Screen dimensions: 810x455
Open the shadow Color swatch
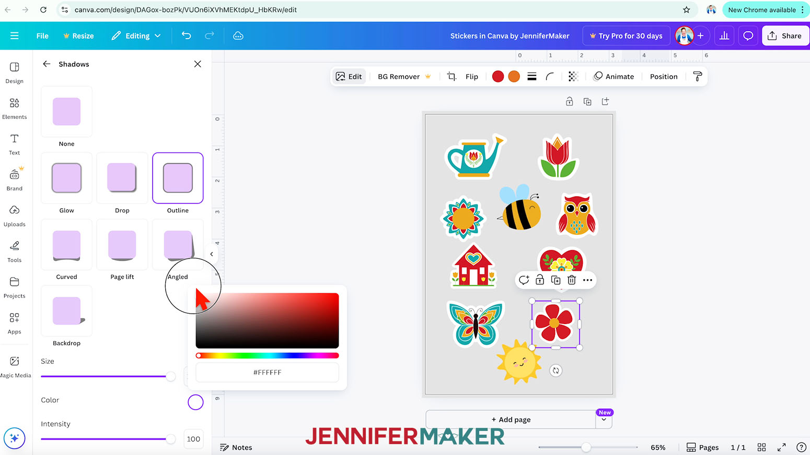(x=195, y=402)
